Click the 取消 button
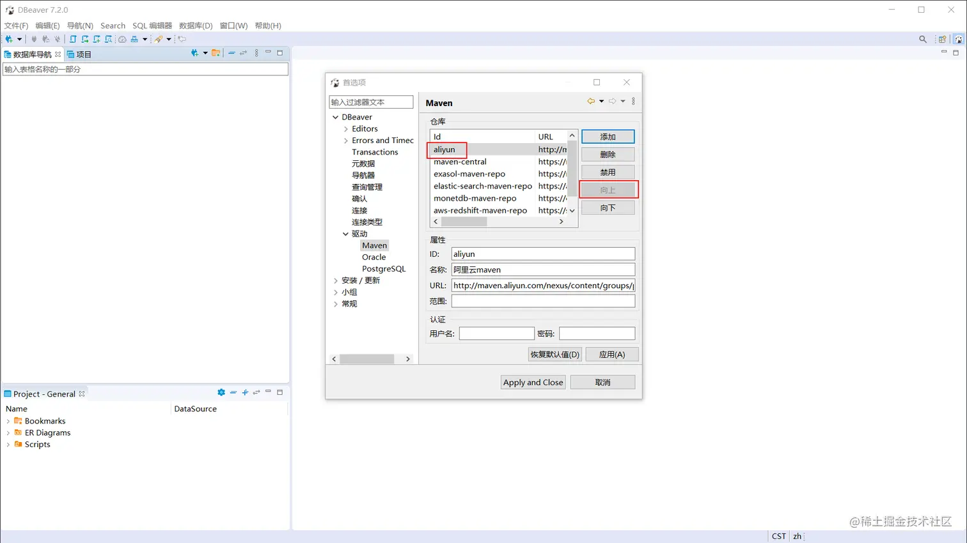Viewport: 967px width, 543px height. (x=602, y=382)
